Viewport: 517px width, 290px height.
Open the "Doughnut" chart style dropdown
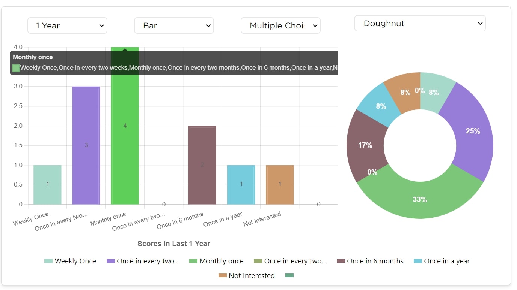click(x=420, y=23)
